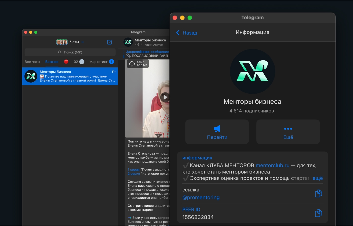Open the red circle folder tab
The height and width of the screenshot is (226, 353).
(x=66, y=62)
